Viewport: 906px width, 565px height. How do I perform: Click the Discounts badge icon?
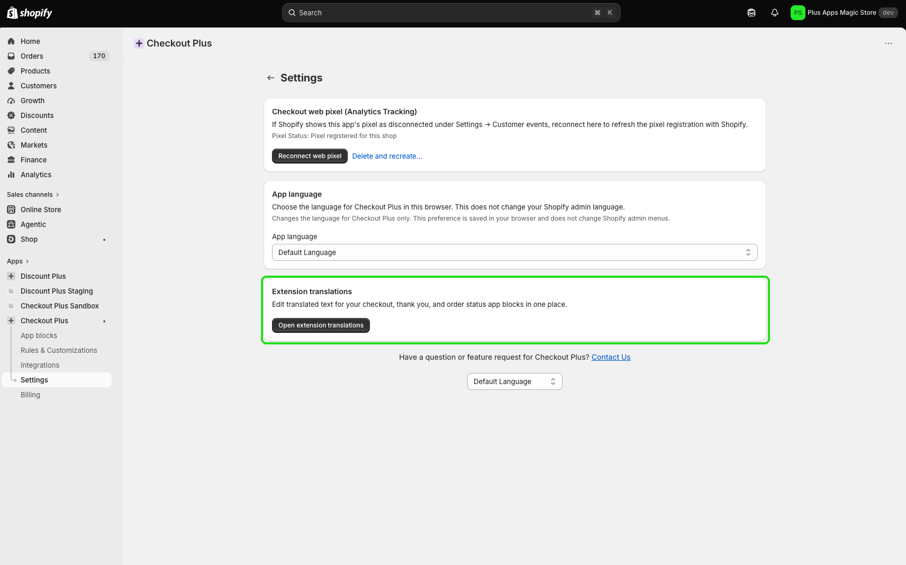click(x=11, y=115)
